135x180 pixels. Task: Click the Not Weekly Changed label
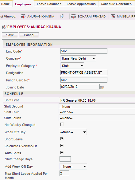point(20,125)
